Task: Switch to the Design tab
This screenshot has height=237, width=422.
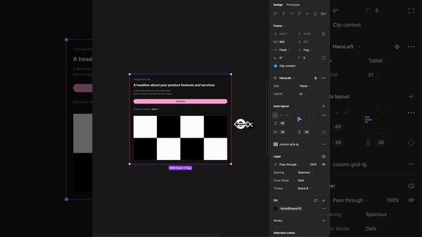Action: (278, 5)
